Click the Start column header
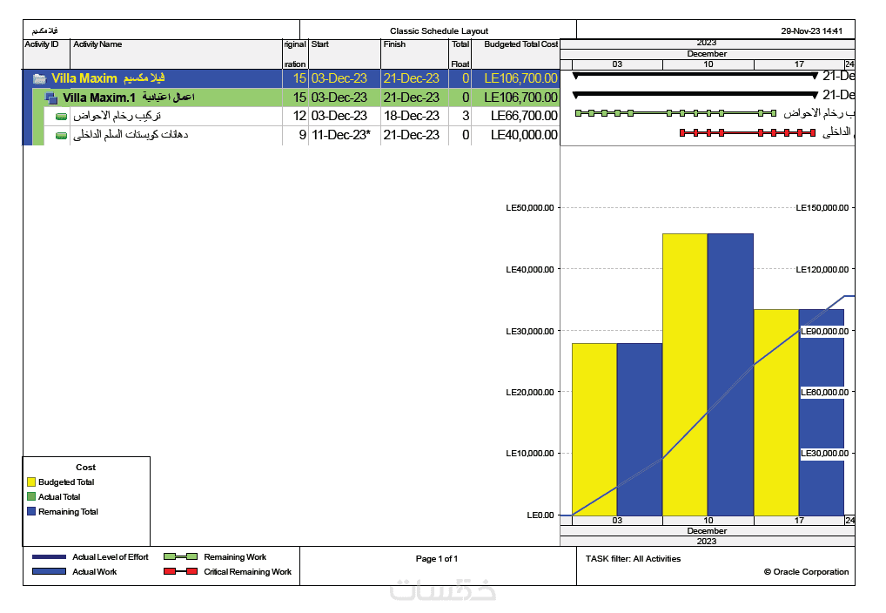This screenshot has width=886, height=613. 345,54
